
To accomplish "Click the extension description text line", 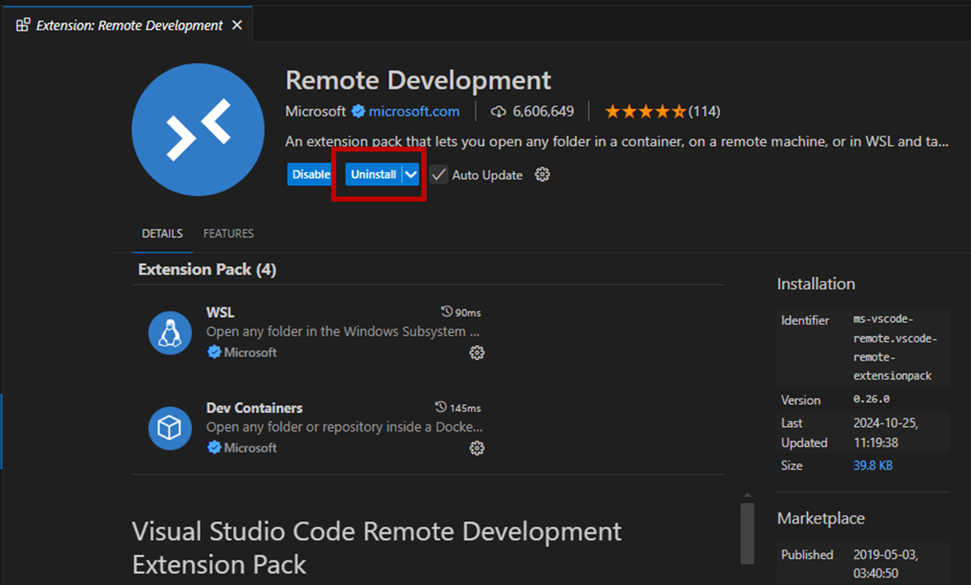I will [617, 142].
